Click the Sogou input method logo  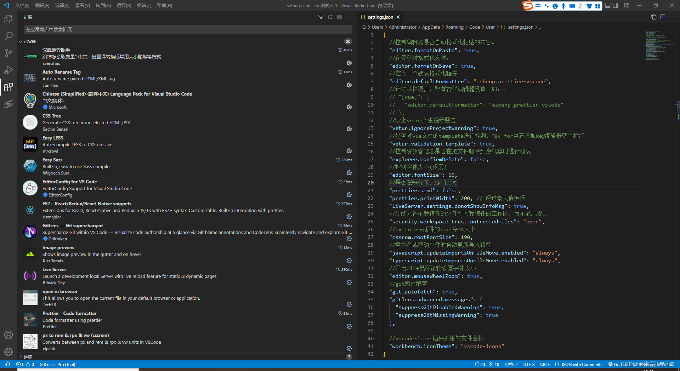(528, 5)
